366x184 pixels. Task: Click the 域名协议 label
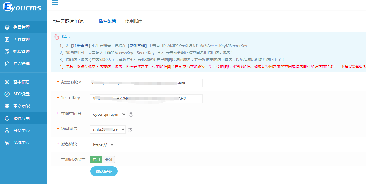(69, 144)
